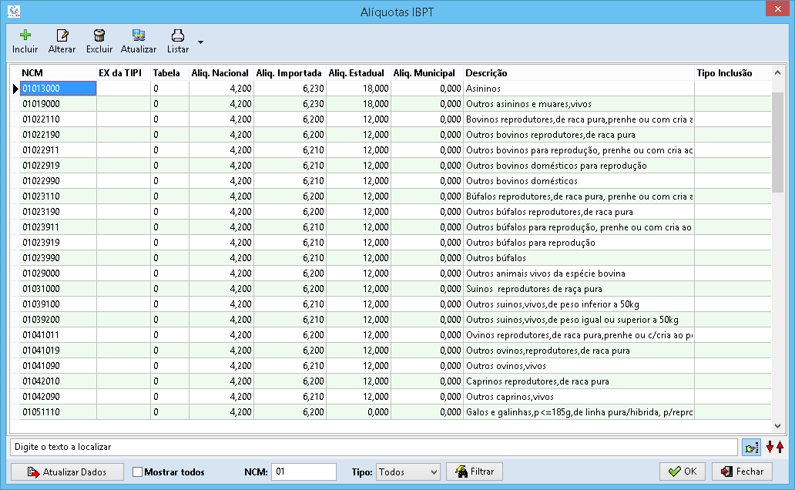Click the 'Outros ovinos,vivos' description
The image size is (795, 490).
[506, 366]
